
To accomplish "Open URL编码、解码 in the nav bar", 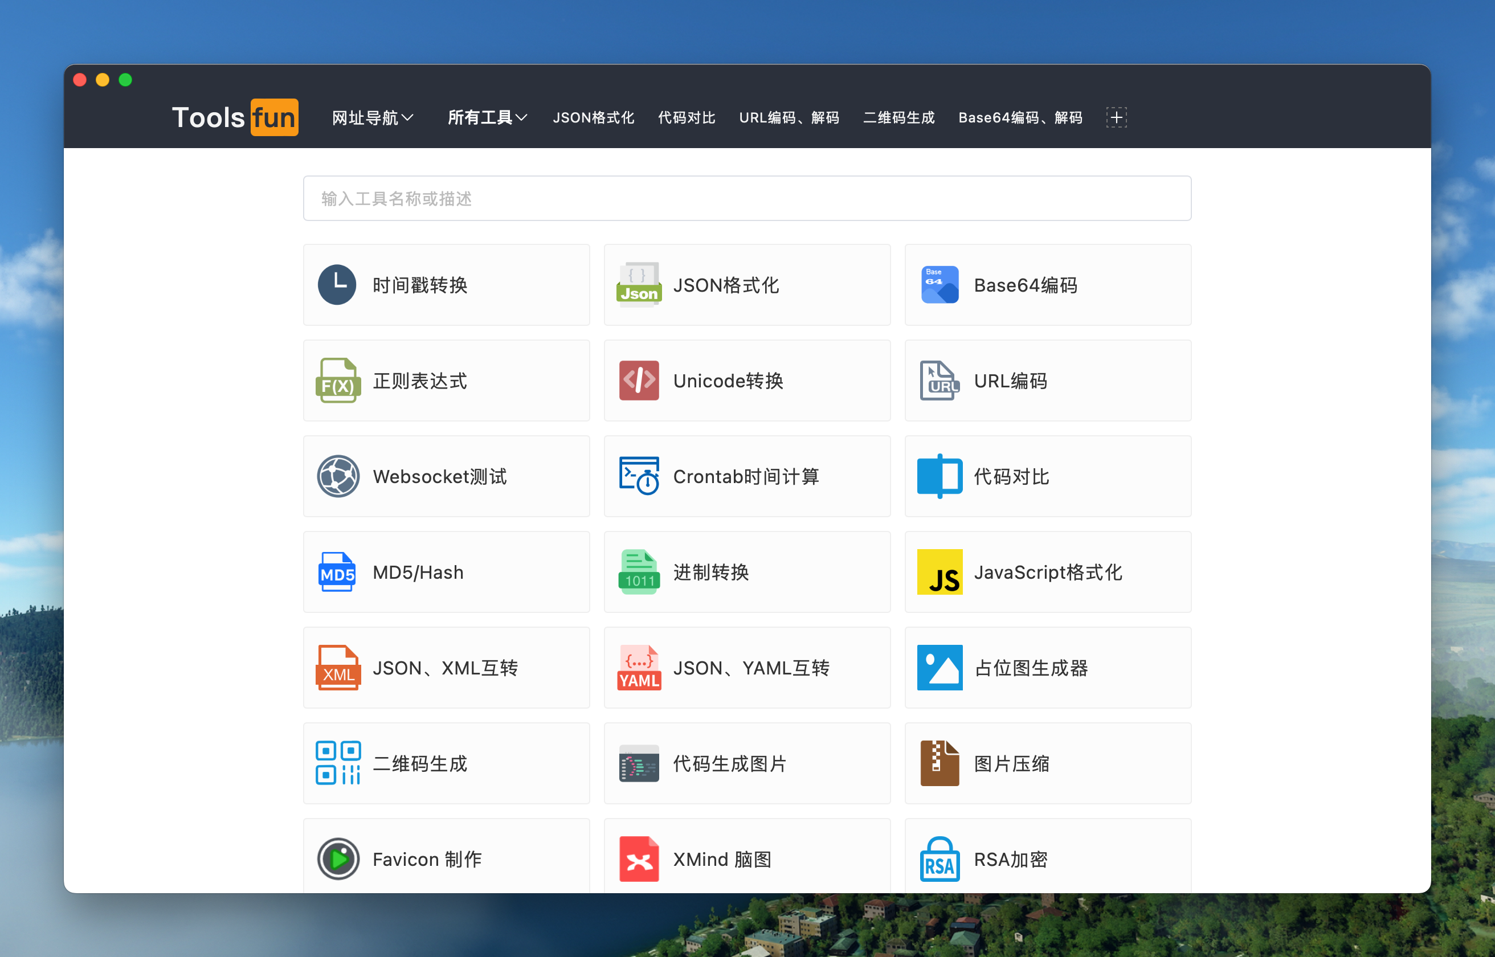I will click(789, 117).
